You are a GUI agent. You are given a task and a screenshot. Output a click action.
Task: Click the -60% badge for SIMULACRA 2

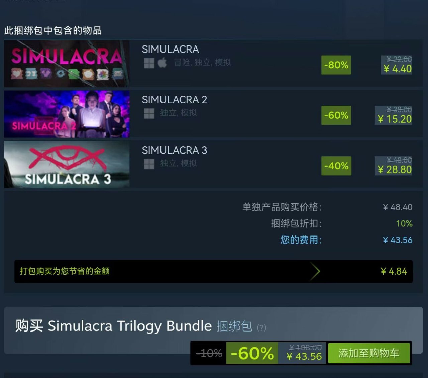click(336, 115)
